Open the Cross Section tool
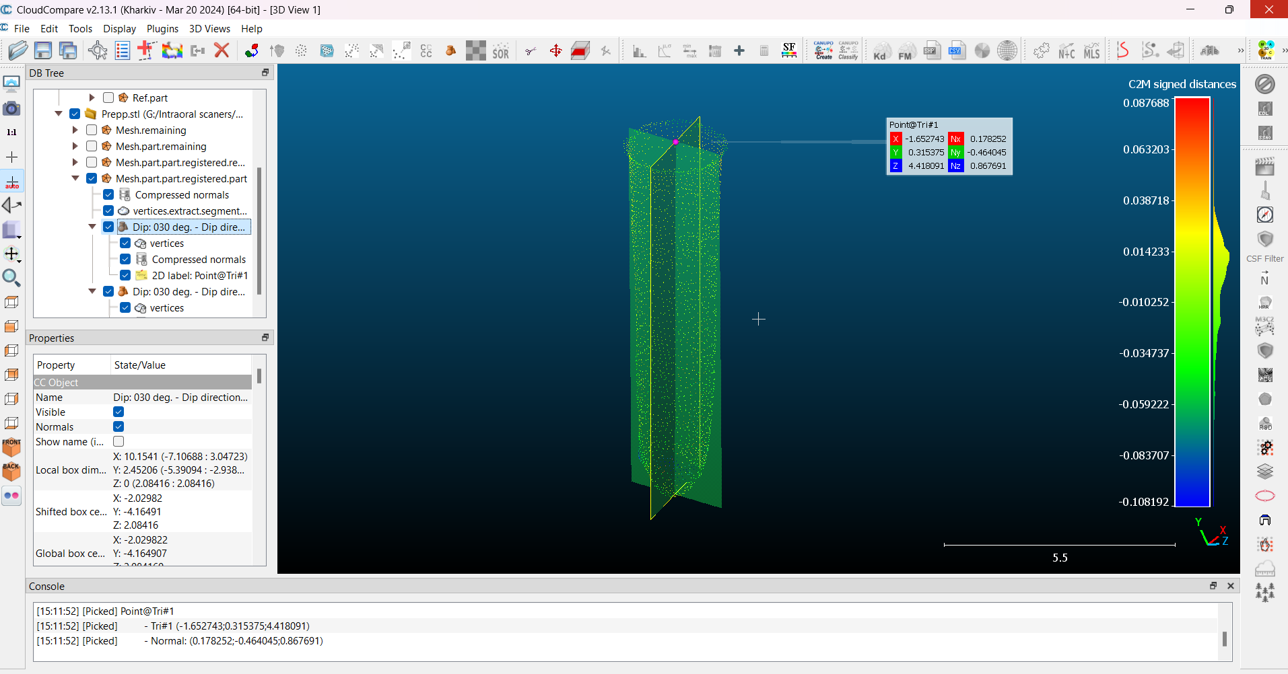1288x674 pixels. 580,51
